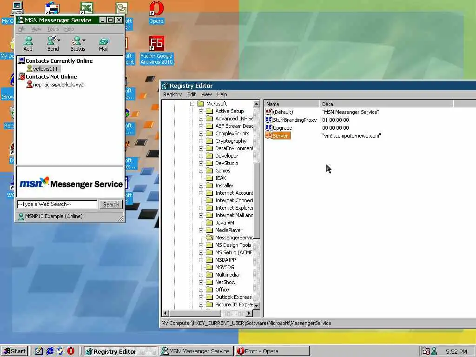Open the Outlook Express desktop shortcut icon

click(52, 8)
